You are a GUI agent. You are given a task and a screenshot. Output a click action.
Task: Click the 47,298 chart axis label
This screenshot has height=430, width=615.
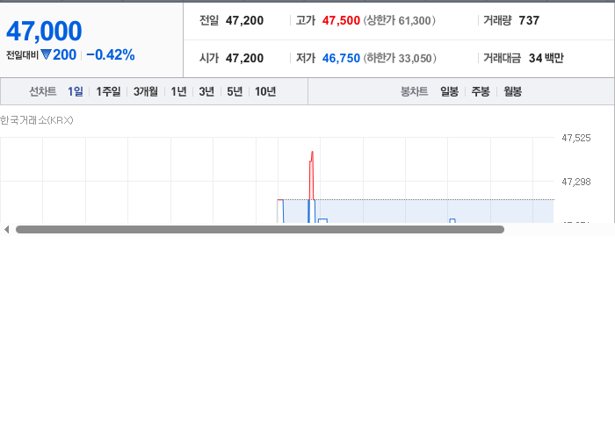(x=576, y=182)
